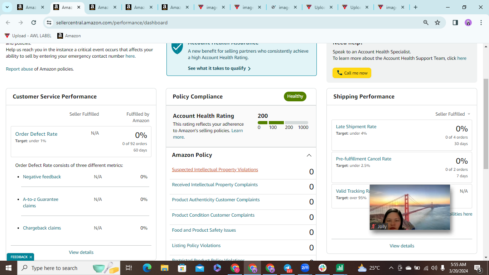489x275 pixels.
Task: Open A-to-z Guarantee claims
Action: (x=40, y=202)
